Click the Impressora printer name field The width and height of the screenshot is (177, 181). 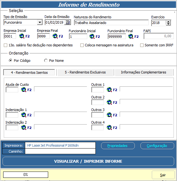tap(60, 145)
